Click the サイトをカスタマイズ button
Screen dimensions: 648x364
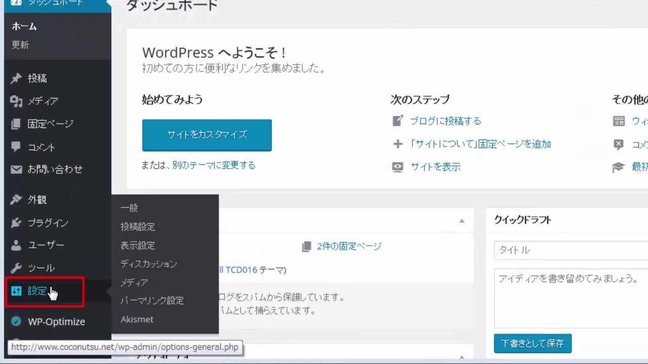tap(207, 135)
